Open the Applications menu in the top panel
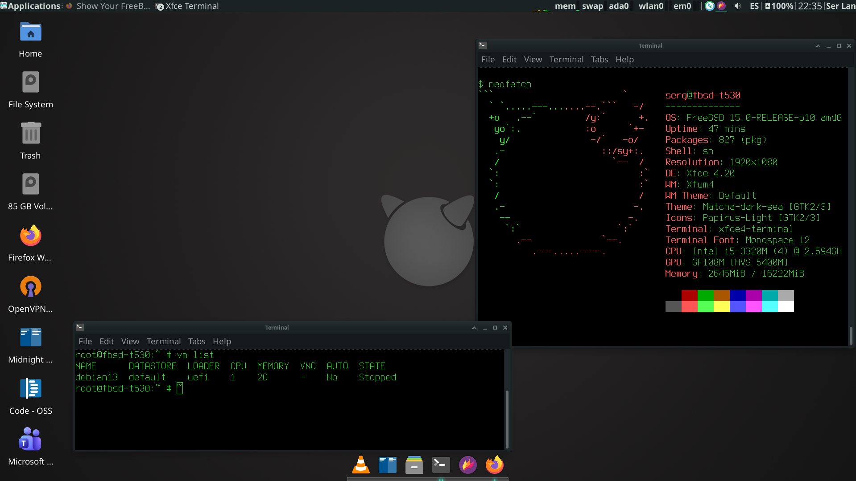The image size is (856, 481). (30, 6)
